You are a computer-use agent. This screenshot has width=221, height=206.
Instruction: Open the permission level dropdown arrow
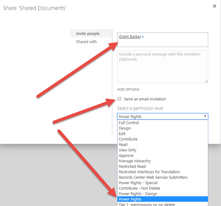[205, 116]
